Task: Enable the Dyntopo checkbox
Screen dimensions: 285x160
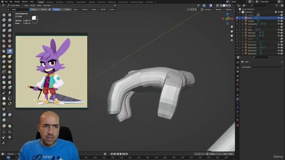Action: click(202, 9)
